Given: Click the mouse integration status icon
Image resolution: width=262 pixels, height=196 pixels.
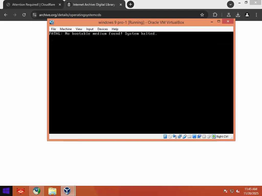Looking at the screenshot, I should click(209, 137).
